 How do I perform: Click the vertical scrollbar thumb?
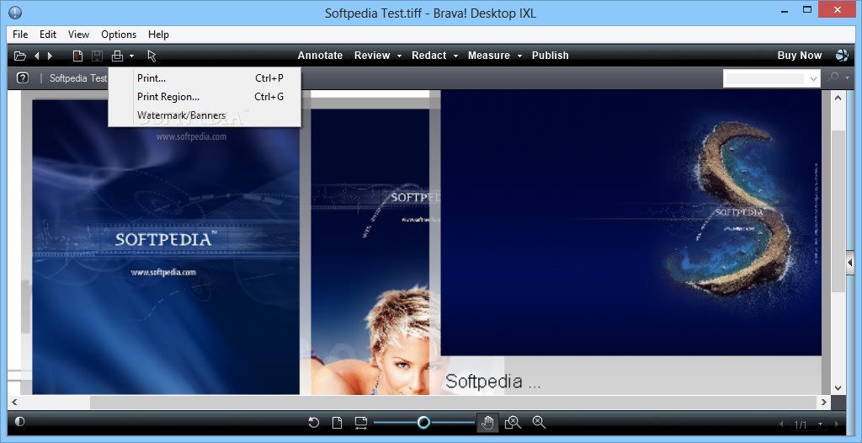point(838,211)
